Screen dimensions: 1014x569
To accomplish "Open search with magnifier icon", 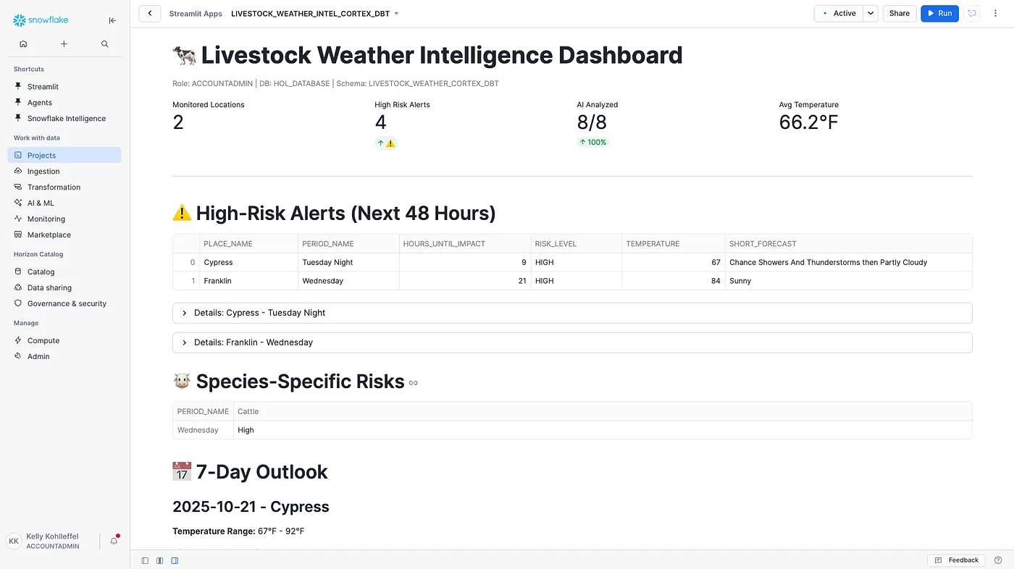I will click(x=105, y=44).
